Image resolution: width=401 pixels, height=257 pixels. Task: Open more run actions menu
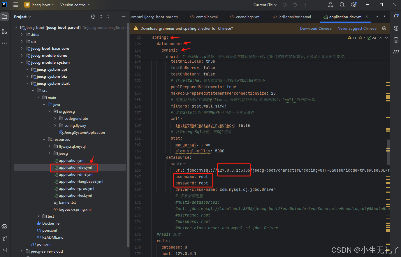coord(305,5)
